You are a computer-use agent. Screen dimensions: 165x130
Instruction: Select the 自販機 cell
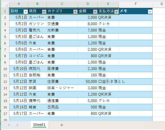pos(37,75)
